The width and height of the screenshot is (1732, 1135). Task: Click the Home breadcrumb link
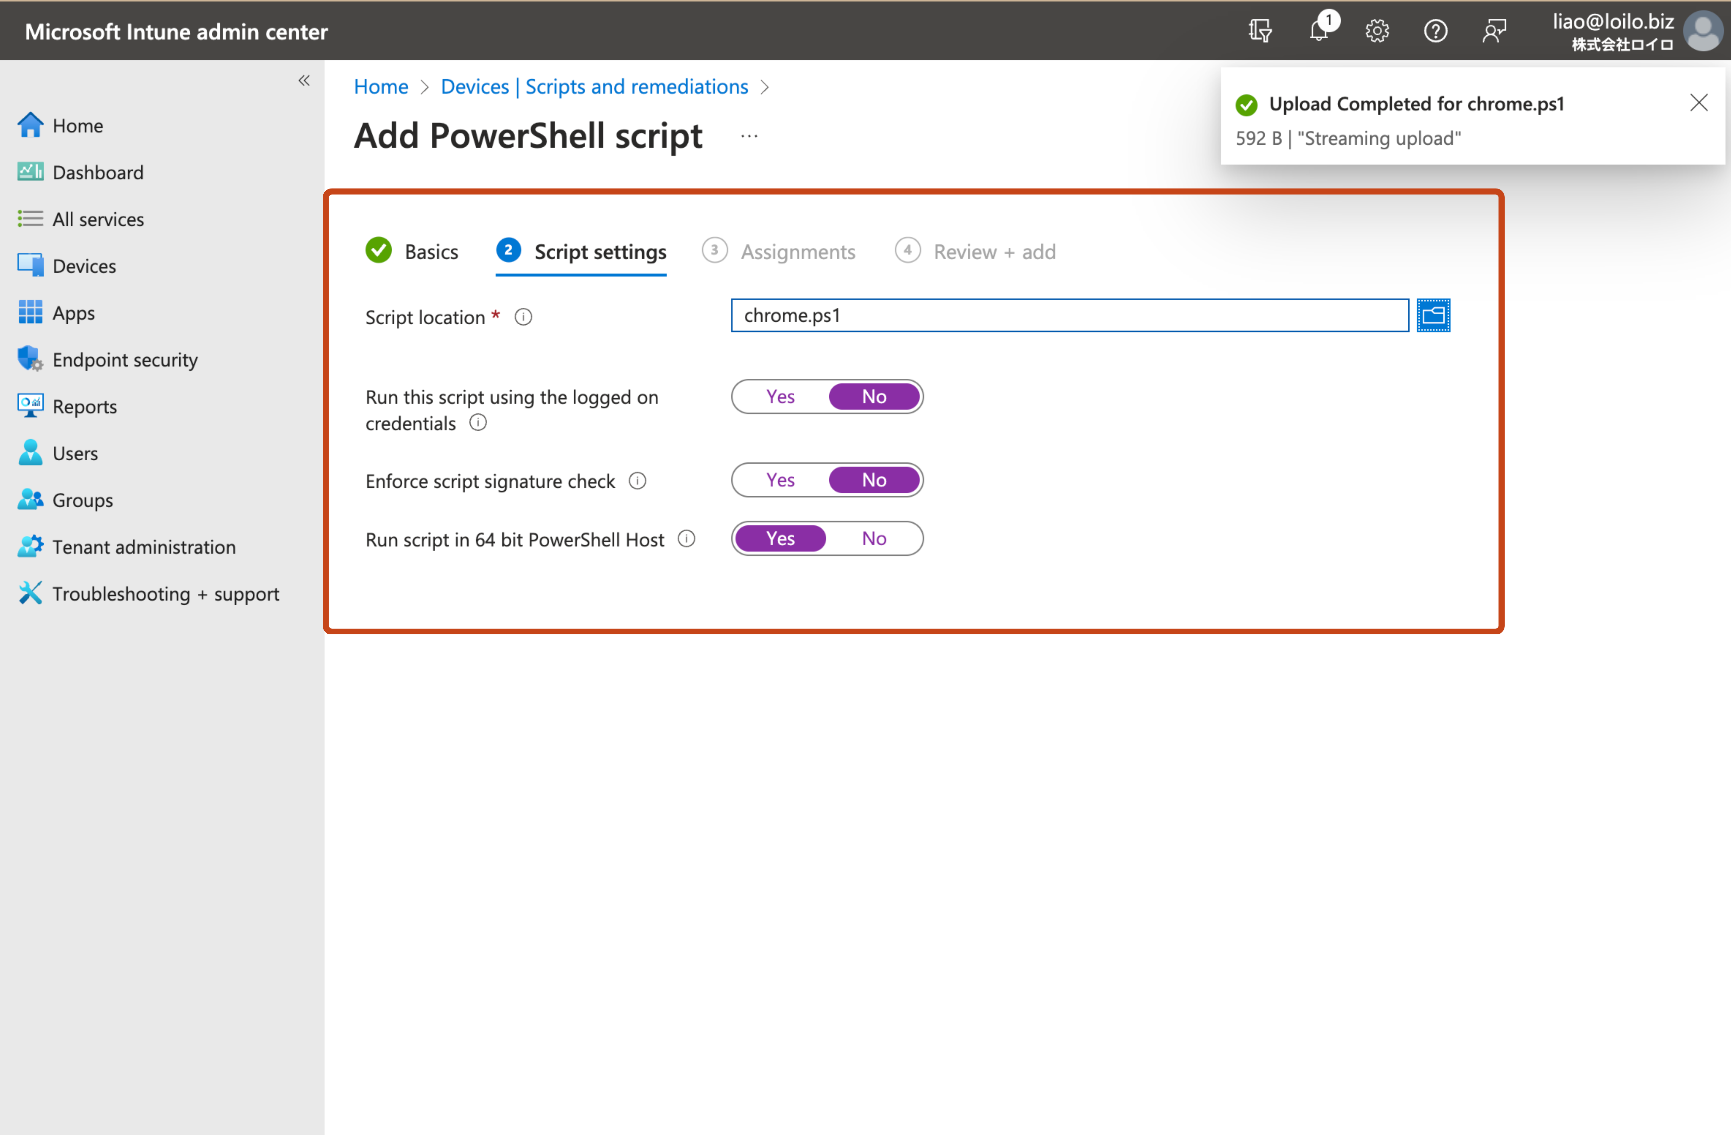(x=380, y=87)
